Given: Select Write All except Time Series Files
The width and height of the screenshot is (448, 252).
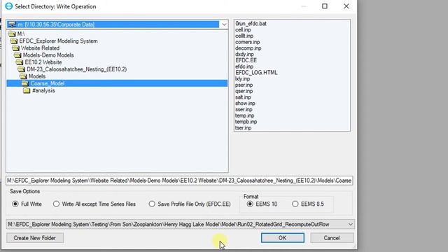Looking at the screenshot, I should 56,204.
